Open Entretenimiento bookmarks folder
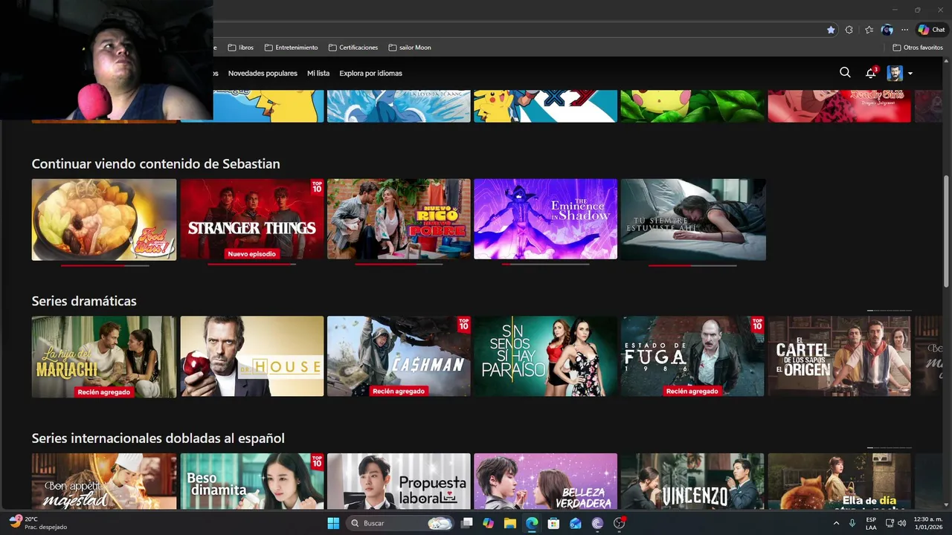952x535 pixels. 291,48
